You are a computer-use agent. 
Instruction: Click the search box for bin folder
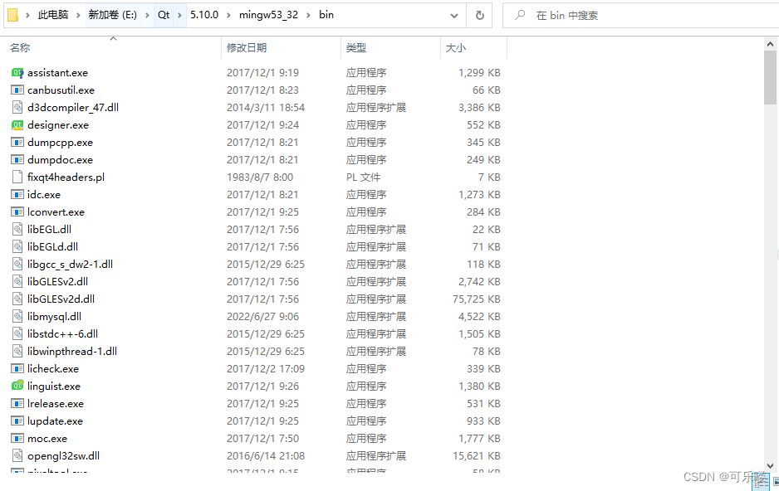[x=639, y=15]
